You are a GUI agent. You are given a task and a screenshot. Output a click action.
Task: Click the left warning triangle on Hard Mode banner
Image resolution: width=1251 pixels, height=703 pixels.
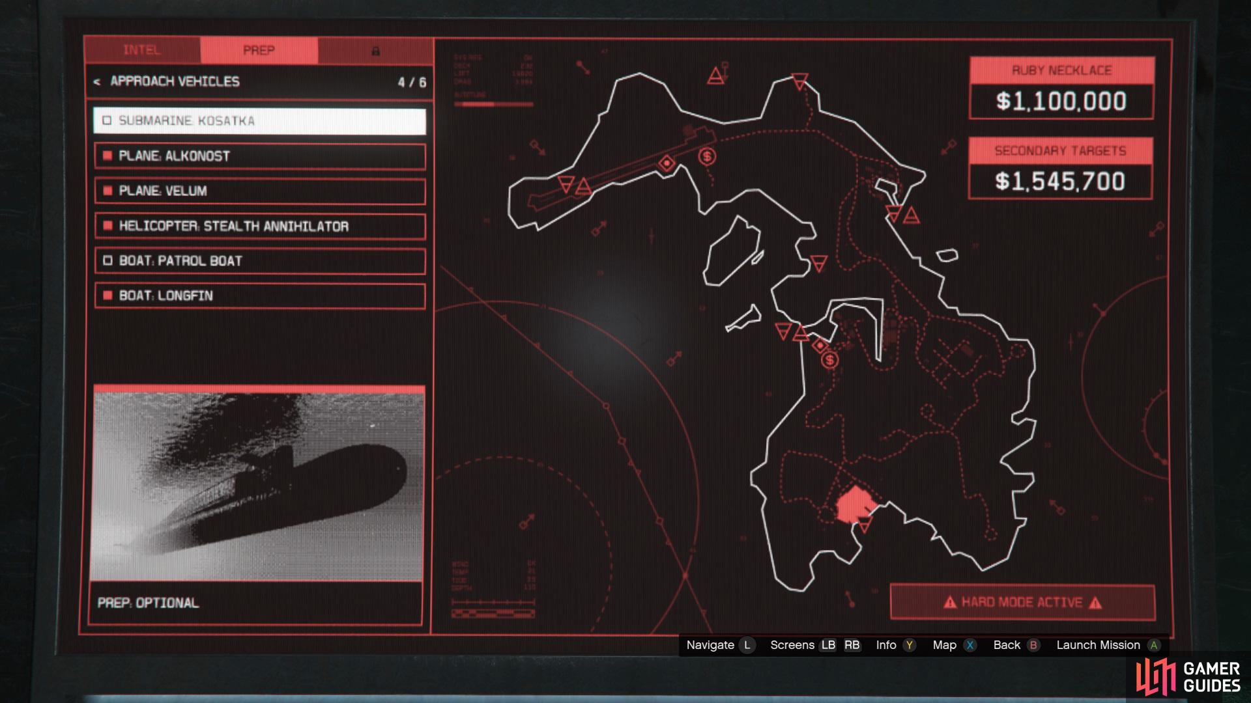tap(950, 603)
